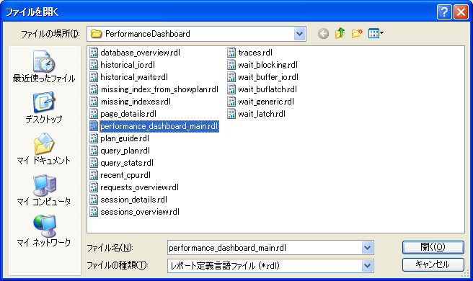Select missing_index_from_showplan.rdl file name

click(159, 89)
